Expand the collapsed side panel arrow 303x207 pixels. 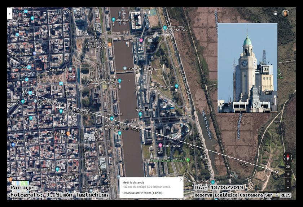10,14
